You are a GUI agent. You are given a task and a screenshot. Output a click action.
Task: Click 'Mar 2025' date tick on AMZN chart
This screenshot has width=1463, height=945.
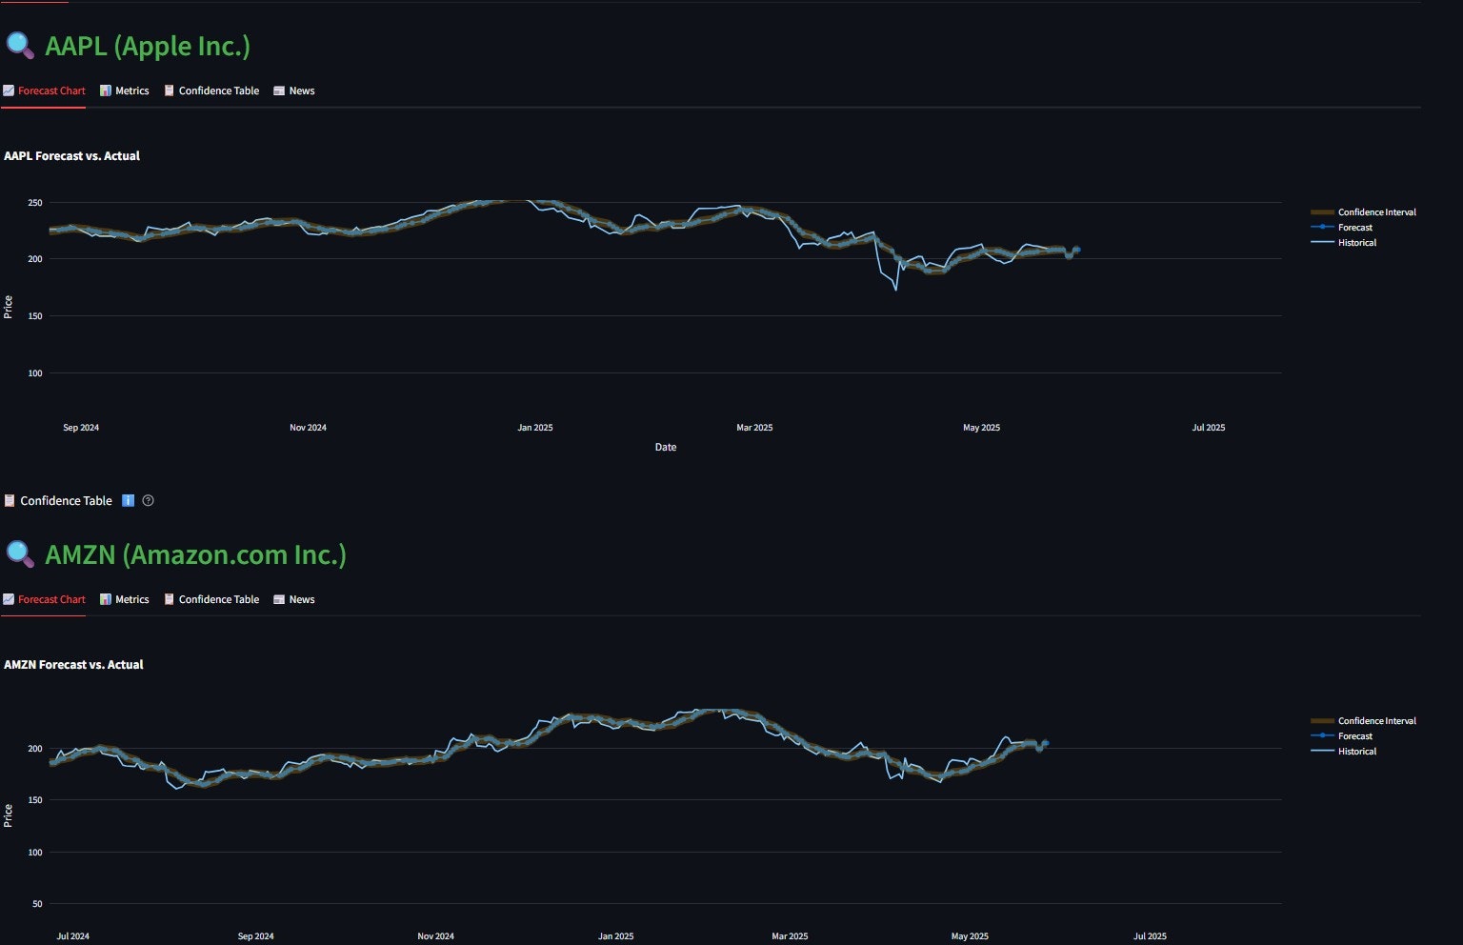coord(790,936)
